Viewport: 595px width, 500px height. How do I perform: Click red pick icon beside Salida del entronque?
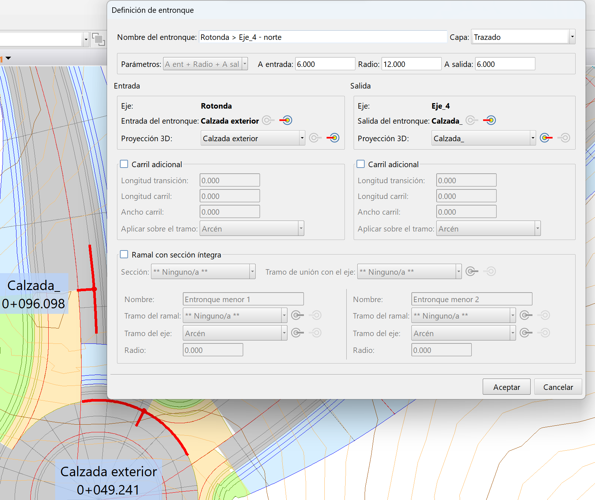pos(489,120)
